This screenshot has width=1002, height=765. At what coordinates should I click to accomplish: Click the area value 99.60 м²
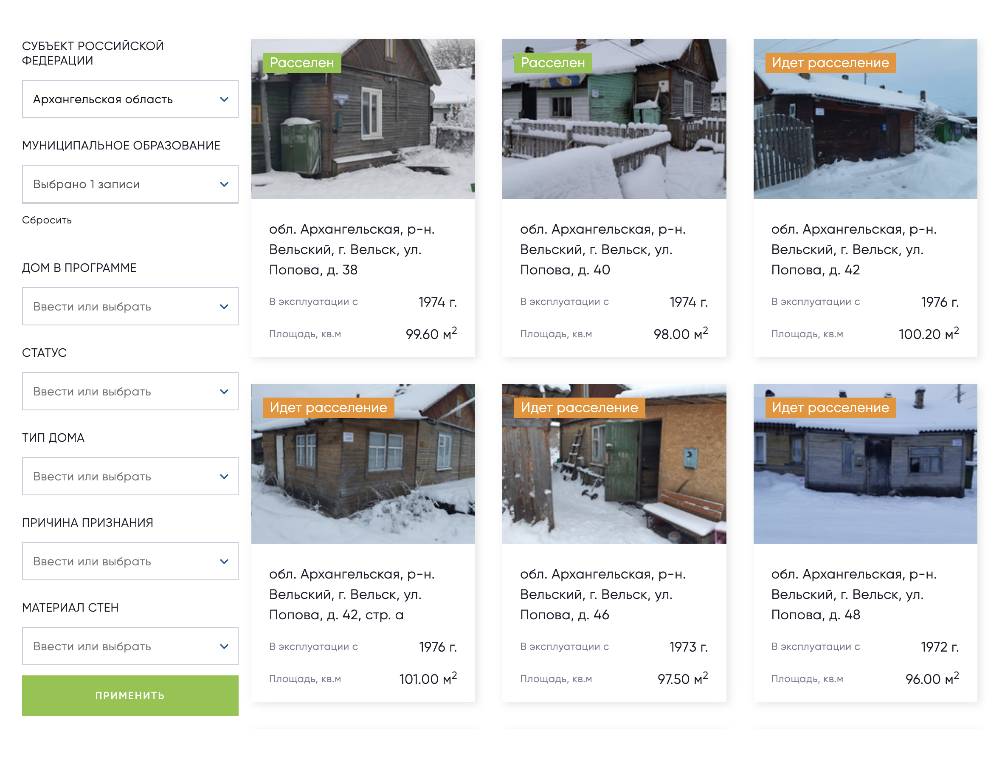pos(431,333)
